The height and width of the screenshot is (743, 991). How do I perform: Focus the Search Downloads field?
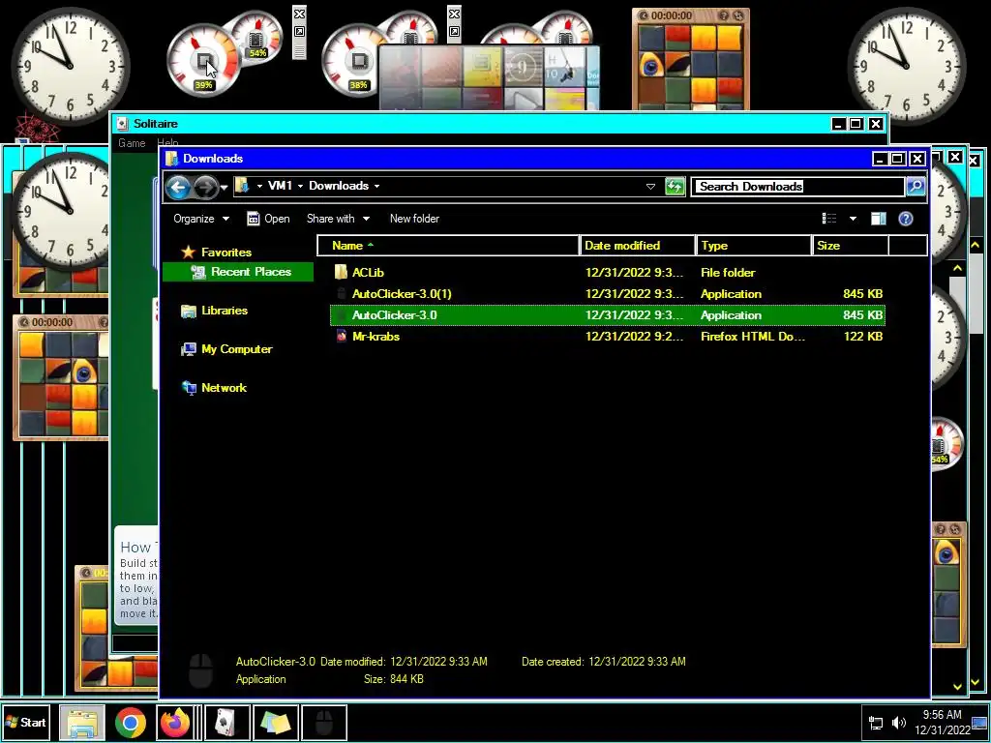click(798, 187)
